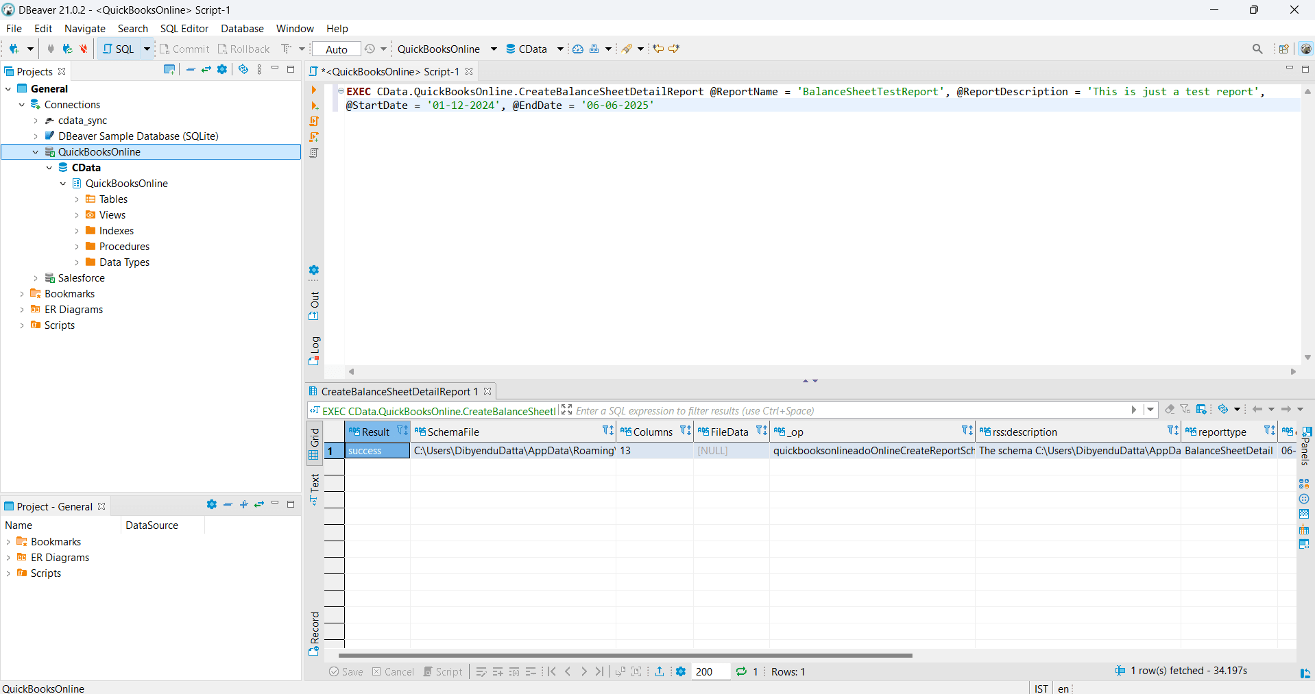Open the active datasource QuickBooksOnline dropdown
This screenshot has height=694, width=1315.
pos(447,49)
